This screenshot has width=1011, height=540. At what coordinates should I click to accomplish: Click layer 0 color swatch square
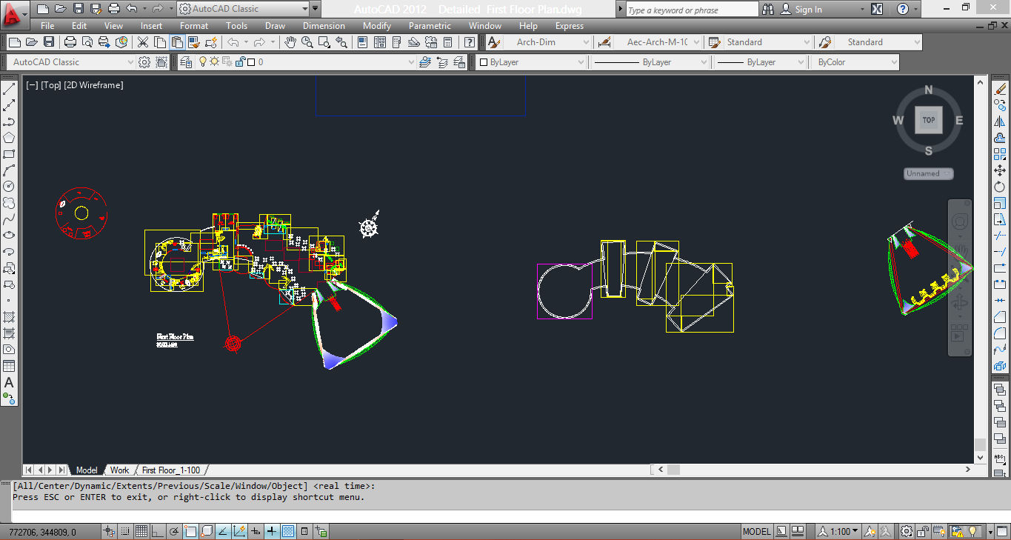(x=252, y=62)
